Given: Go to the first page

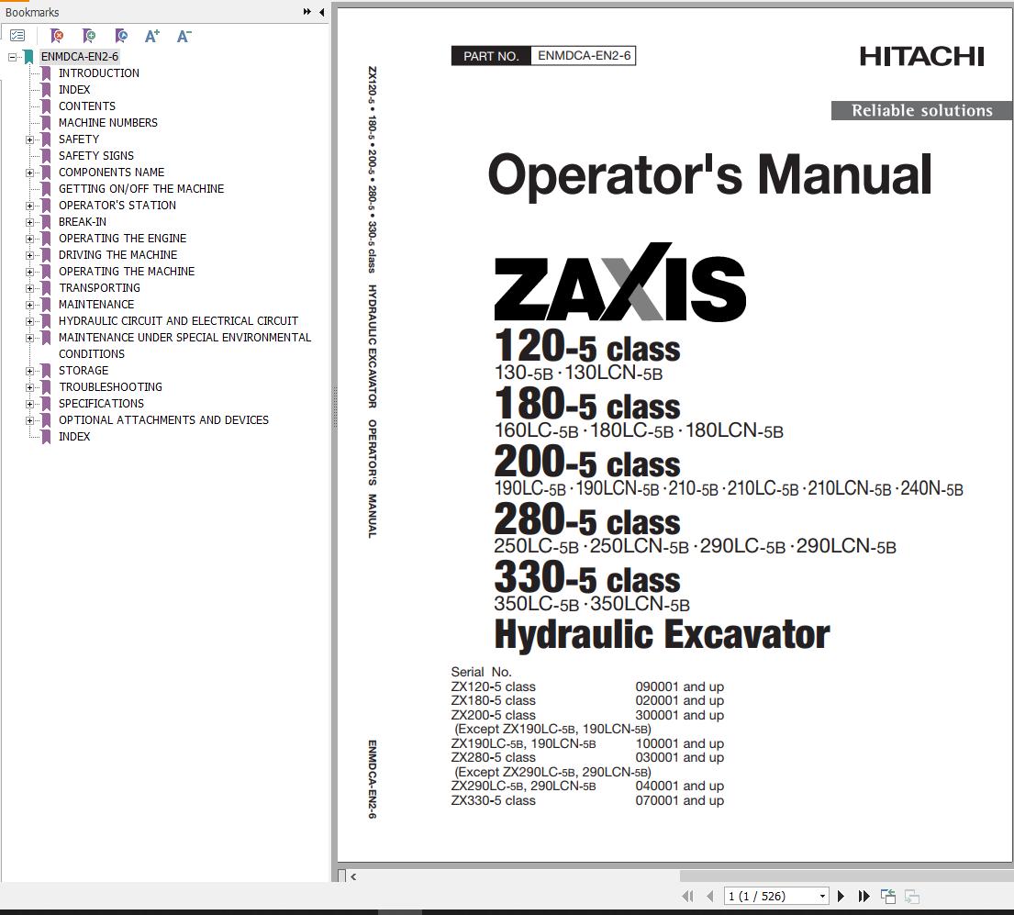Looking at the screenshot, I should pyautogui.click(x=687, y=897).
